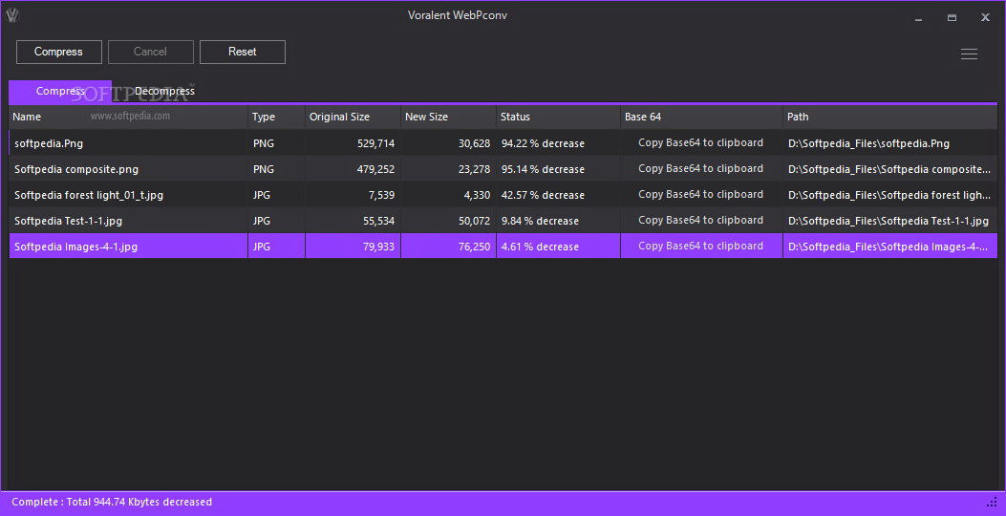Click PNG type cell of softpedia.Png
Screen dimensions: 1006x516
pyautogui.click(x=264, y=143)
